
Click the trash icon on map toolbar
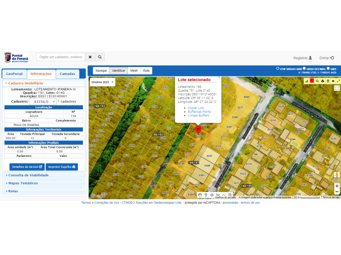tap(328, 81)
